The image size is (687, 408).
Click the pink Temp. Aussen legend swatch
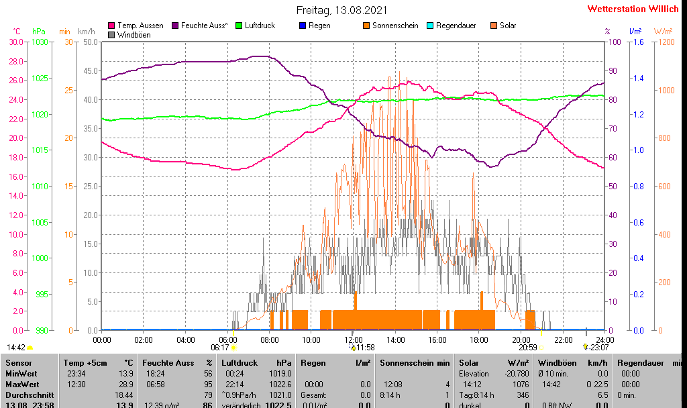coord(111,26)
